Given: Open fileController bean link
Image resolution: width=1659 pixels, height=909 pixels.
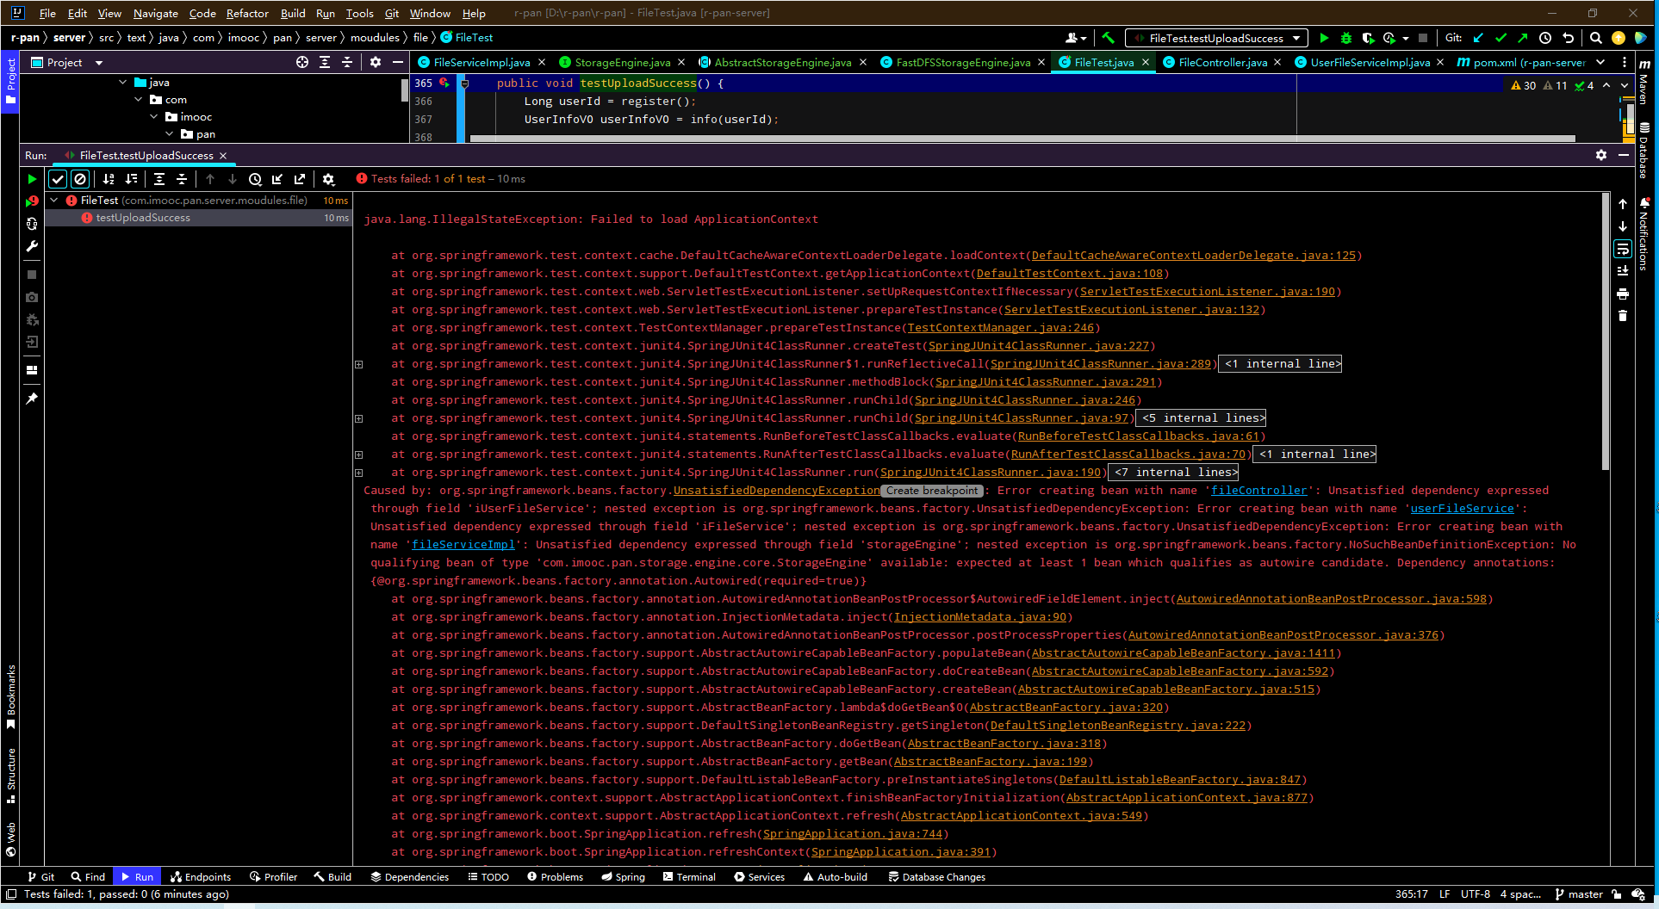Looking at the screenshot, I should point(1258,491).
